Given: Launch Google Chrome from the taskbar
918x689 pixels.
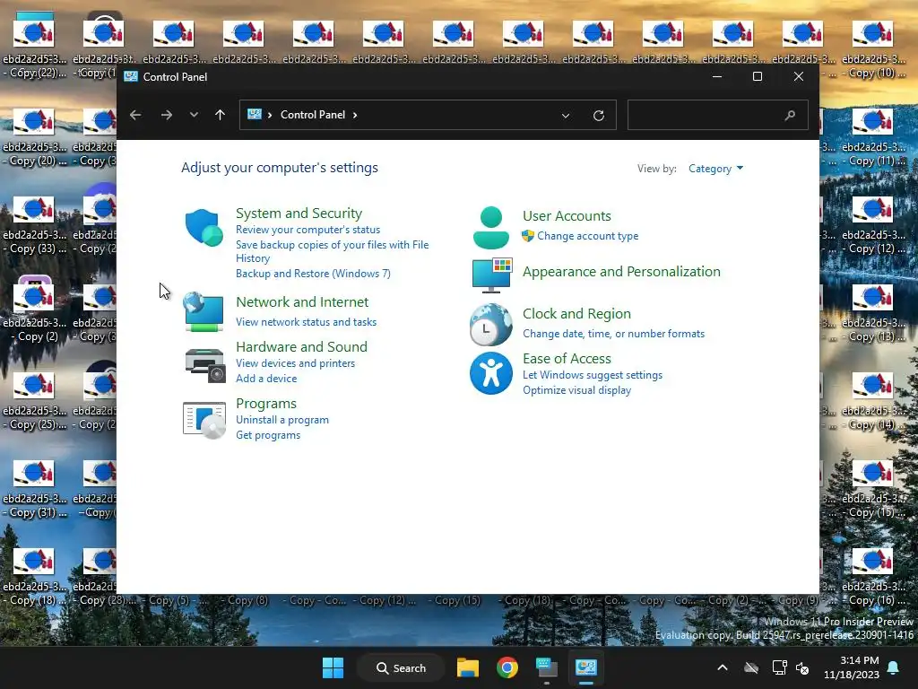Looking at the screenshot, I should tap(507, 667).
